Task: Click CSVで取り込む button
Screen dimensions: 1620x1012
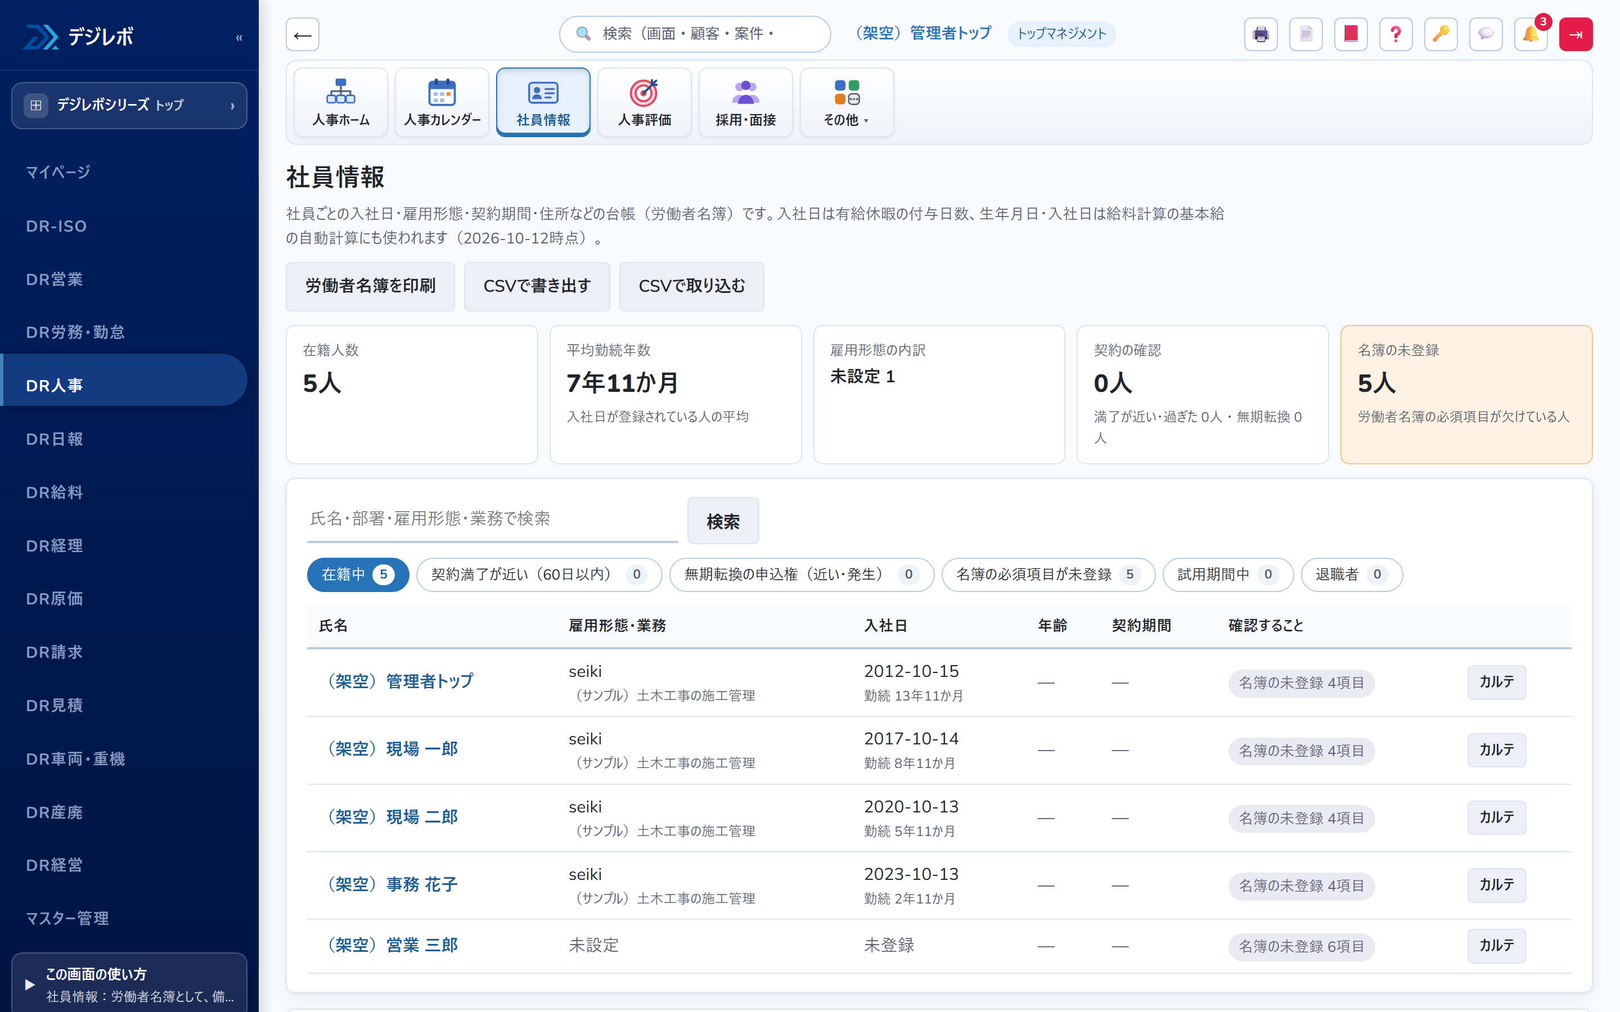Action: (x=691, y=287)
